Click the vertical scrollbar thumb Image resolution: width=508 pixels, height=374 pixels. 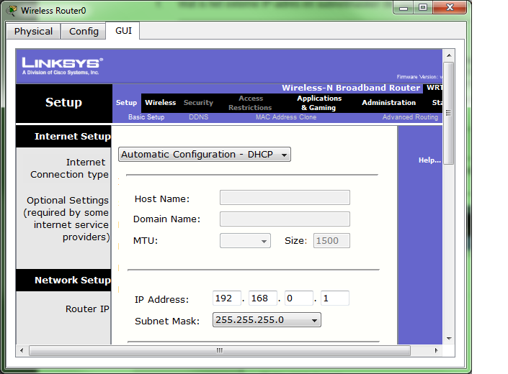point(449,113)
